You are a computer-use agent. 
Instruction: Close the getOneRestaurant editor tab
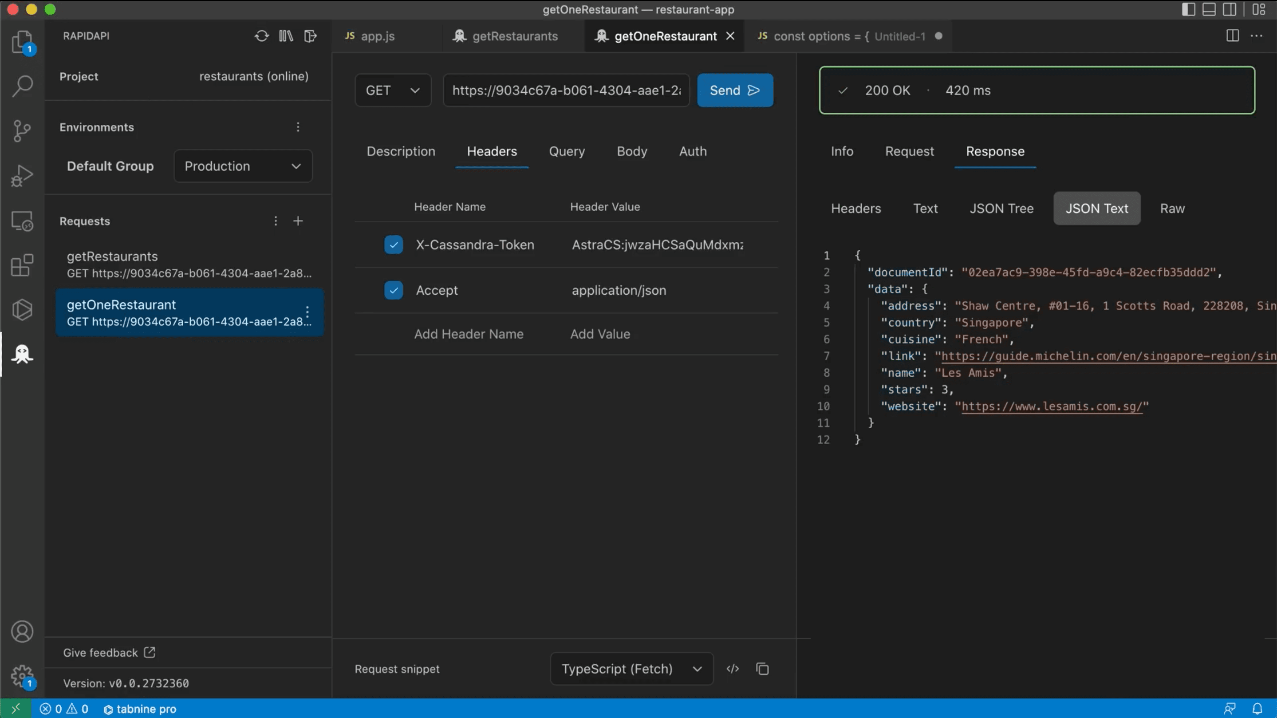[x=730, y=36]
